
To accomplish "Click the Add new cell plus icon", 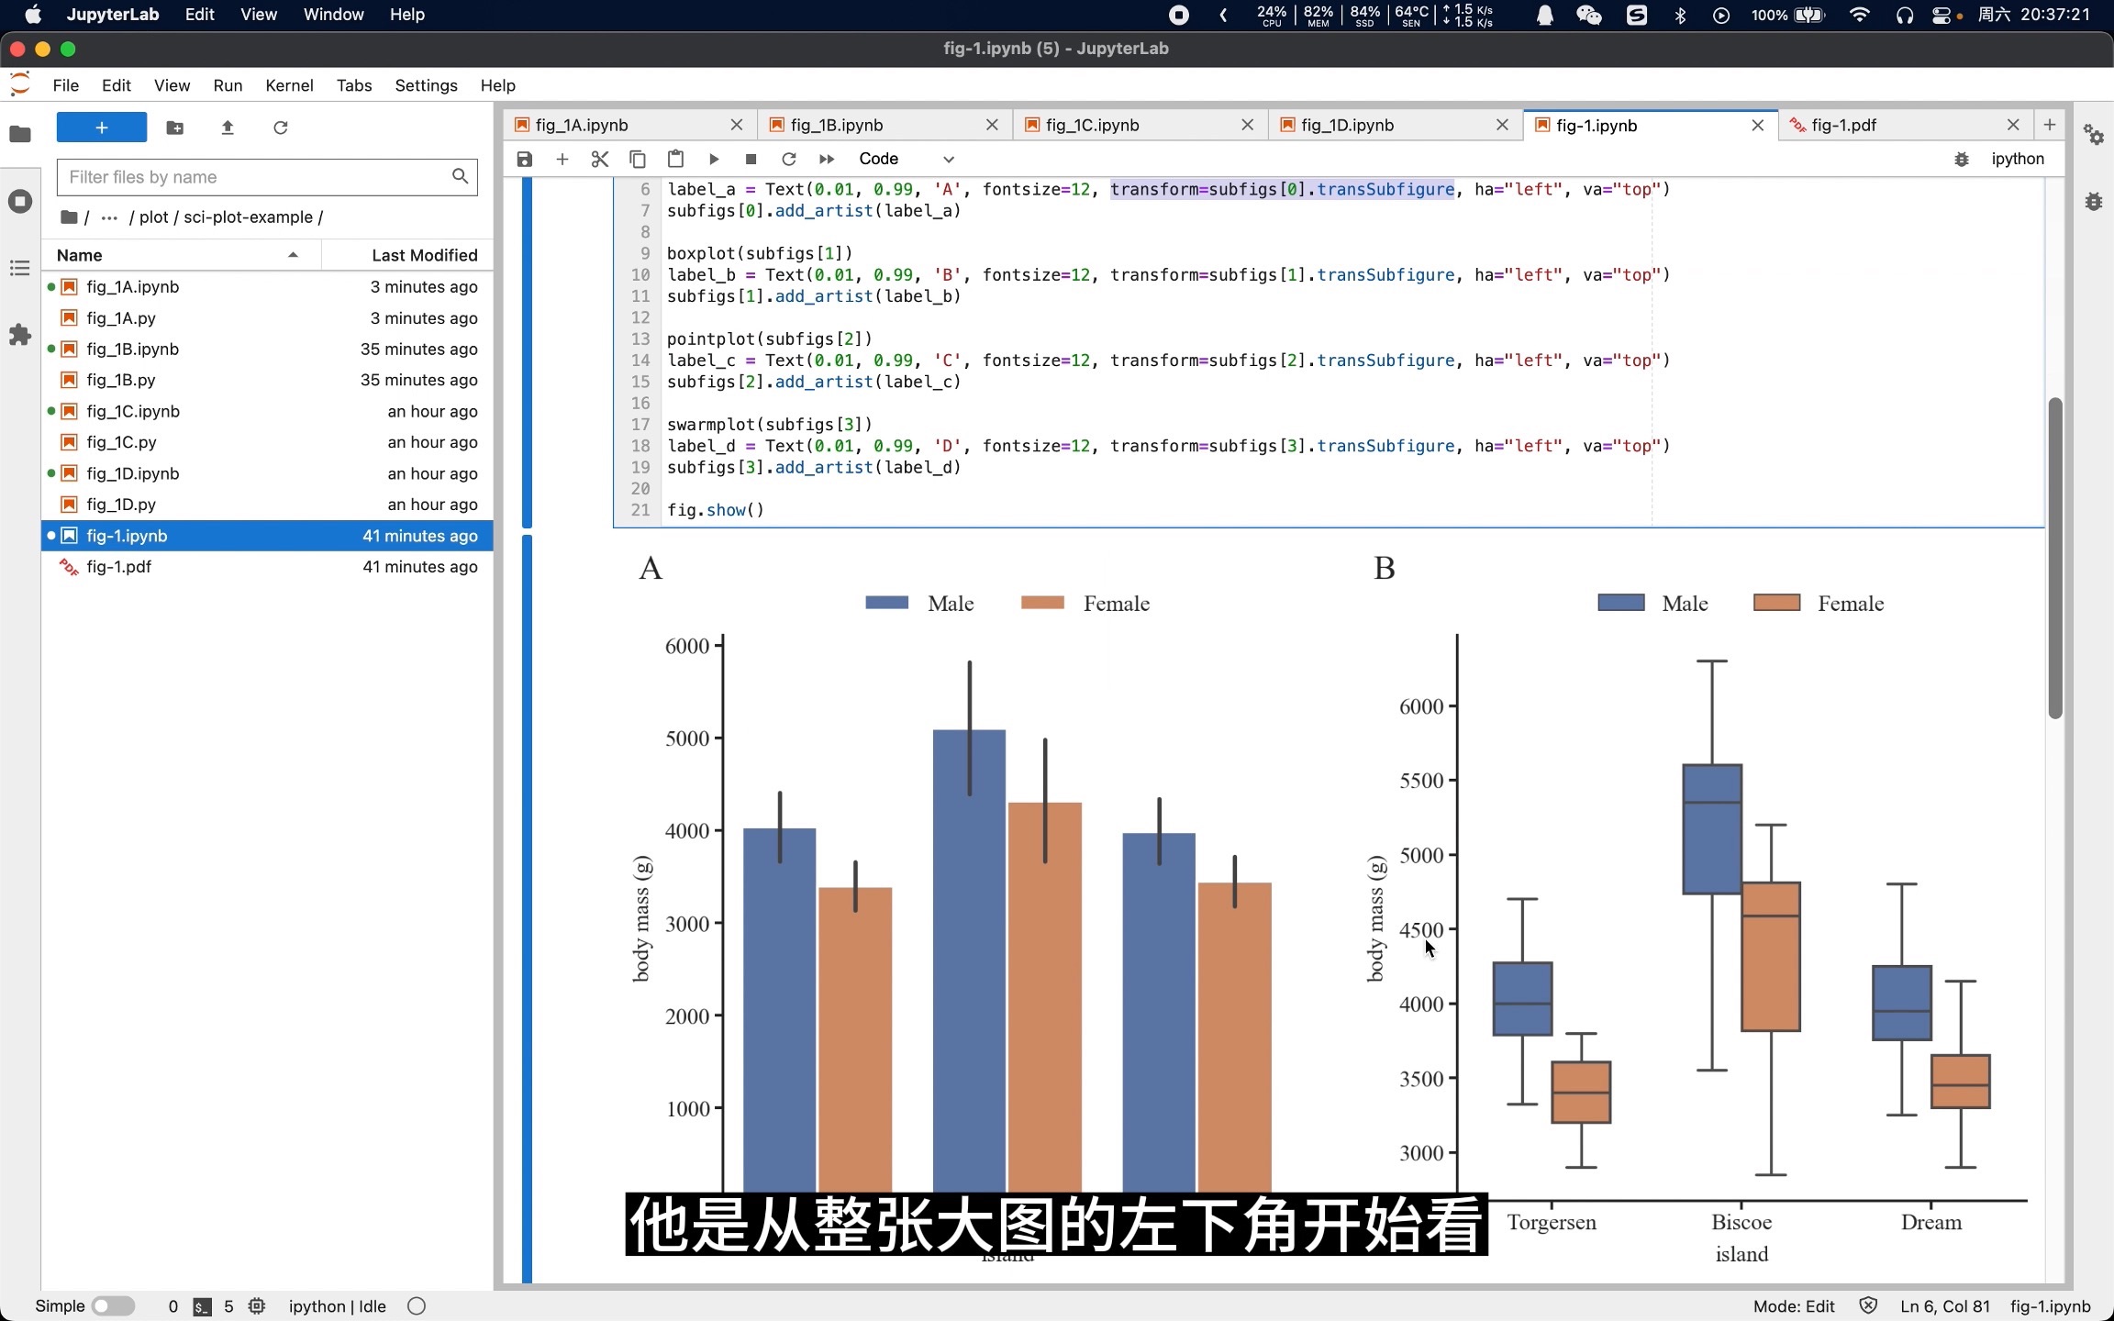I will coord(563,159).
